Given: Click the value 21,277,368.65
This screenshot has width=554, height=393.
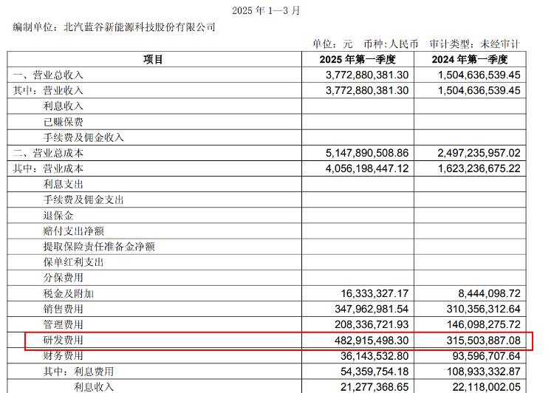Looking at the screenshot, I should point(375,387).
